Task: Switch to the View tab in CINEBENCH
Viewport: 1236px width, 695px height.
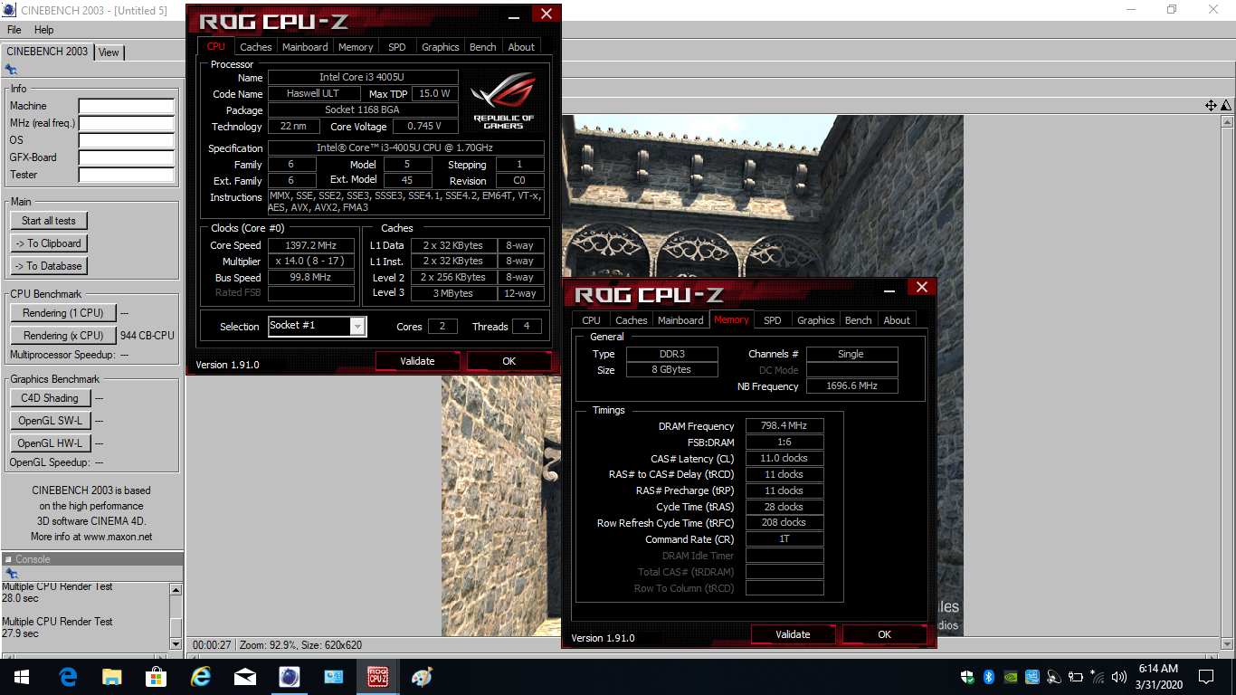Action: point(109,52)
